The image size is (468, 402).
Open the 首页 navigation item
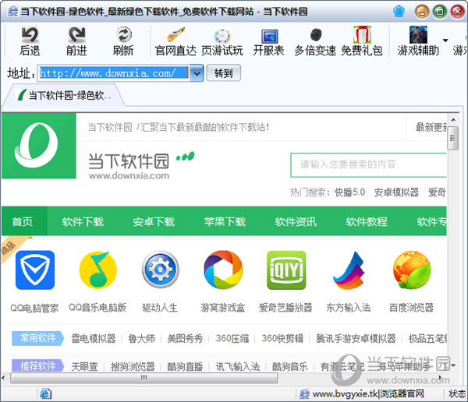(x=23, y=221)
